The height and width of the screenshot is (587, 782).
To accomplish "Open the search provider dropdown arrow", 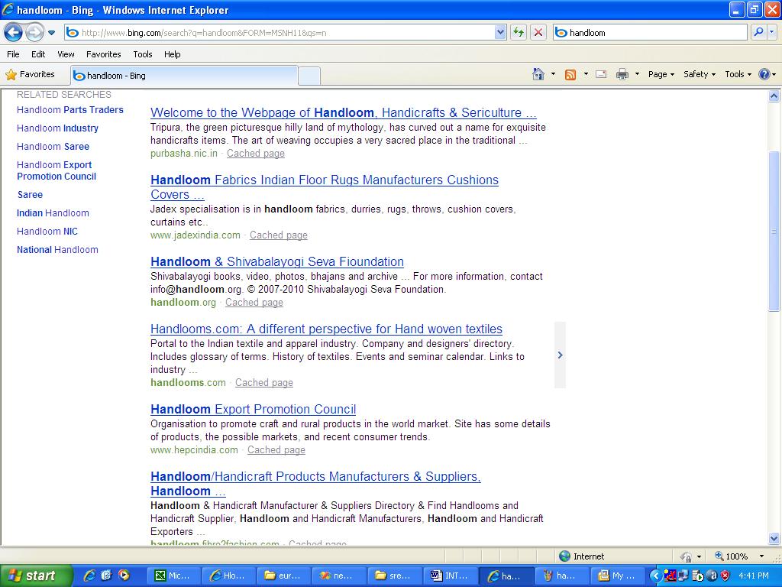I will (772, 32).
